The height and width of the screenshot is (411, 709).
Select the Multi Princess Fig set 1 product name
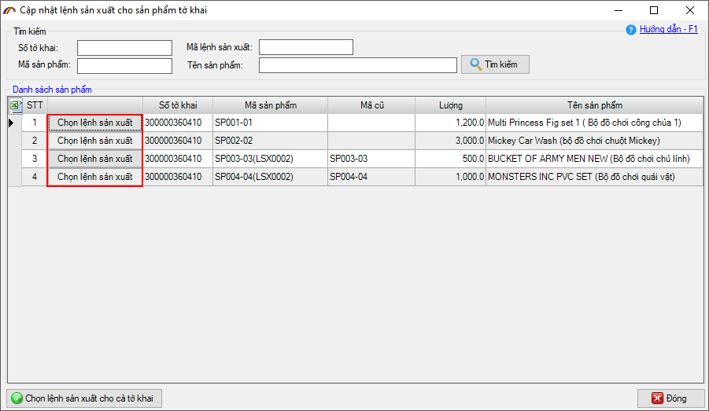click(595, 123)
